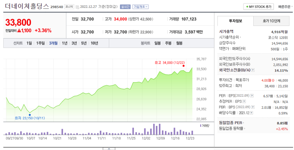Click the 동일업종 PER link
294x150 pixels.
tap(230, 123)
